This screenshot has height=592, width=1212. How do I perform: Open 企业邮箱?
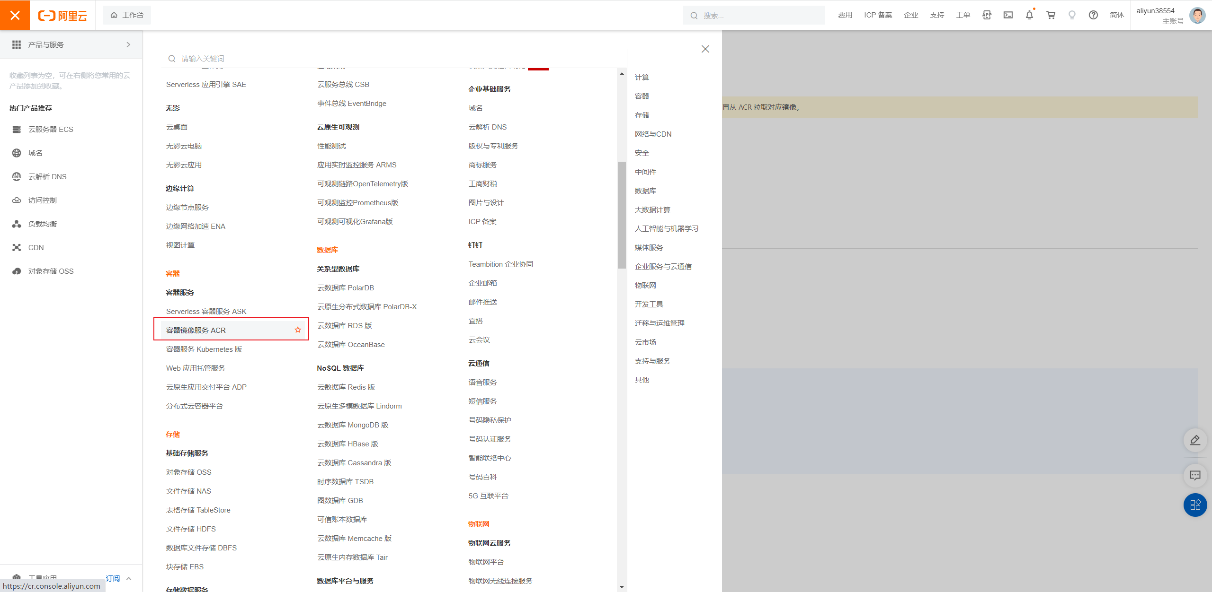click(x=482, y=283)
